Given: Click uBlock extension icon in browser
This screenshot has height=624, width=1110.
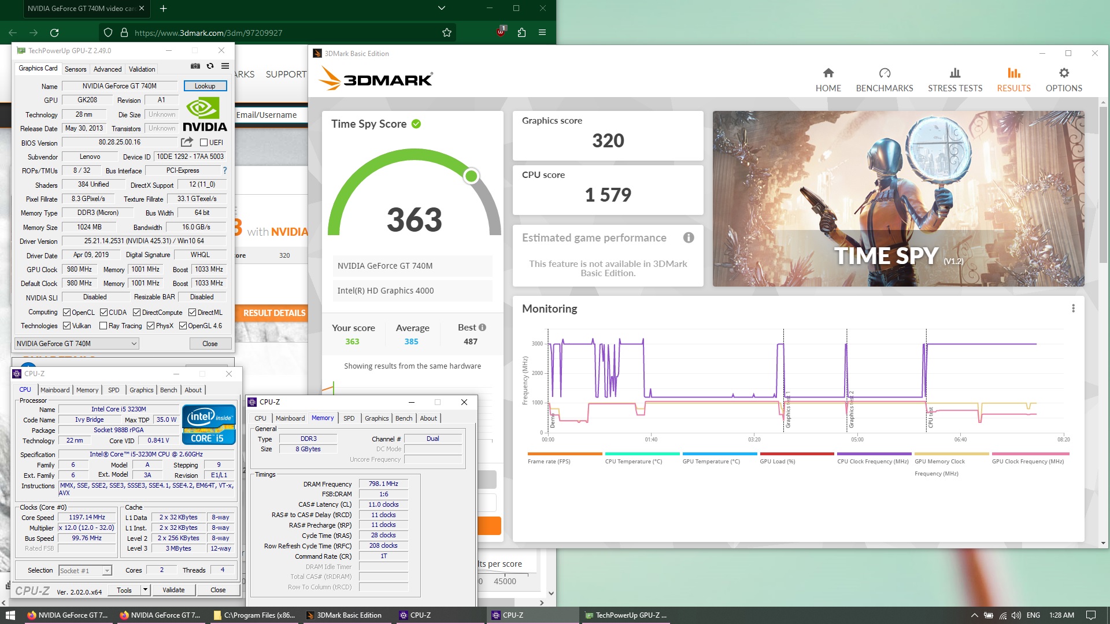Looking at the screenshot, I should (x=501, y=32).
